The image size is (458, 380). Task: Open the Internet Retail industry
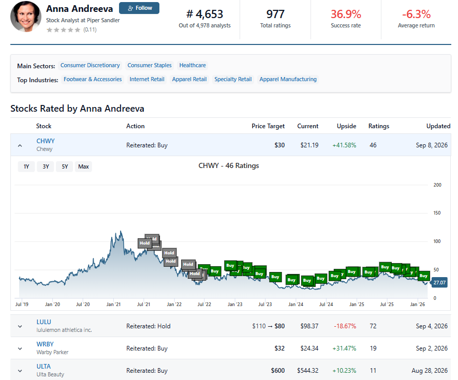point(147,80)
